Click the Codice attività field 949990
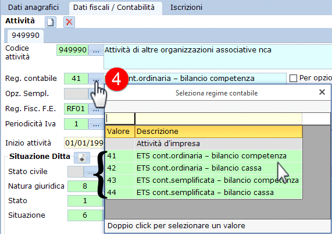The width and height of the screenshot is (332, 234). (x=73, y=50)
